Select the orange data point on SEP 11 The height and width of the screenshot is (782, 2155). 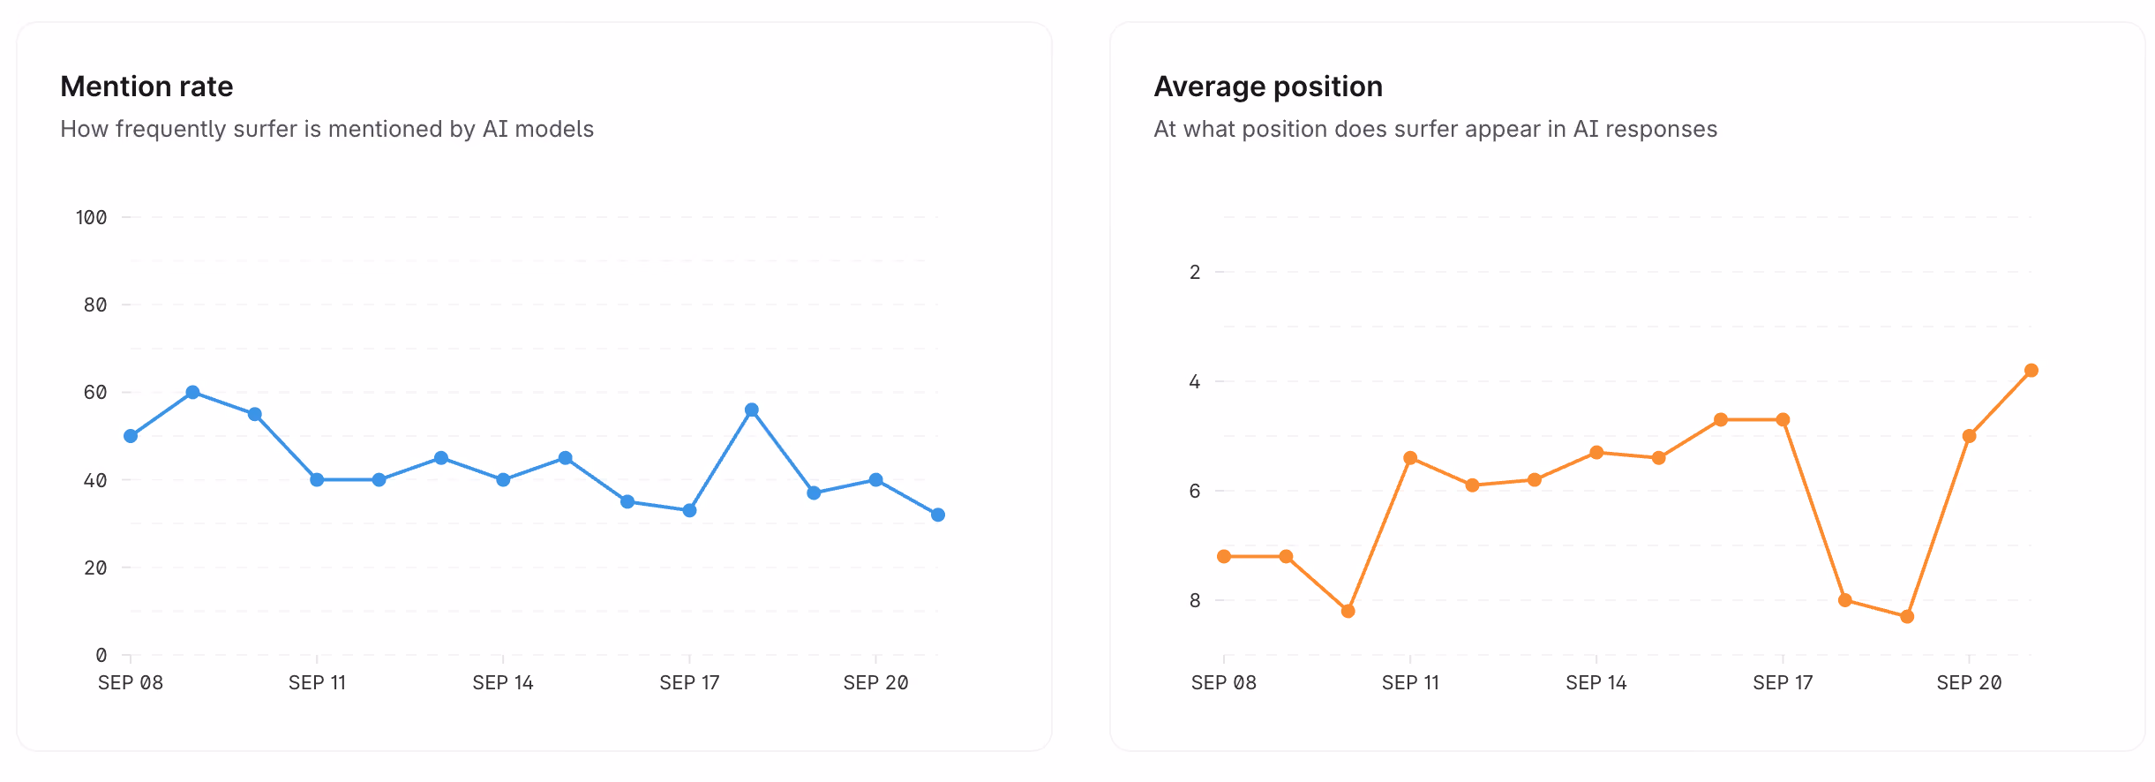coord(1410,458)
